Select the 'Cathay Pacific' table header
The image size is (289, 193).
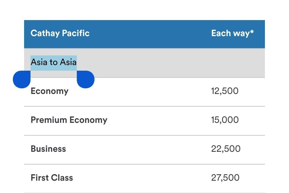tap(60, 33)
